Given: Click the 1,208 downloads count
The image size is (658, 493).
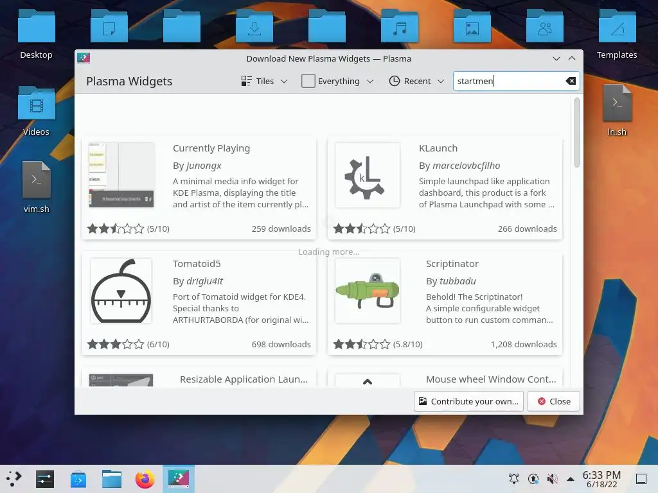Looking at the screenshot, I should [x=524, y=344].
